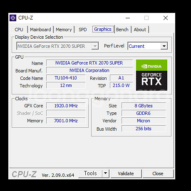Switch to the Memory tab
Image resolution: width=191 pixels, height=191 pixels.
tap(64, 30)
